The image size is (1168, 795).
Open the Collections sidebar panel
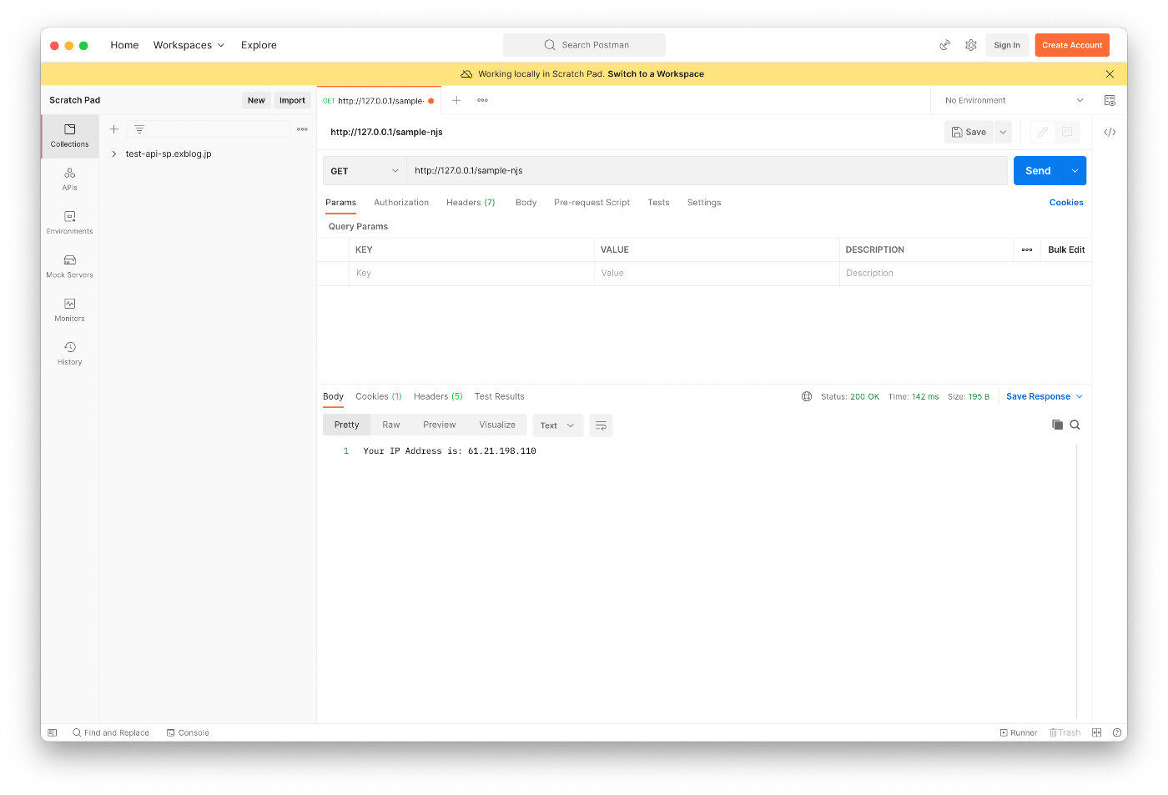click(70, 135)
